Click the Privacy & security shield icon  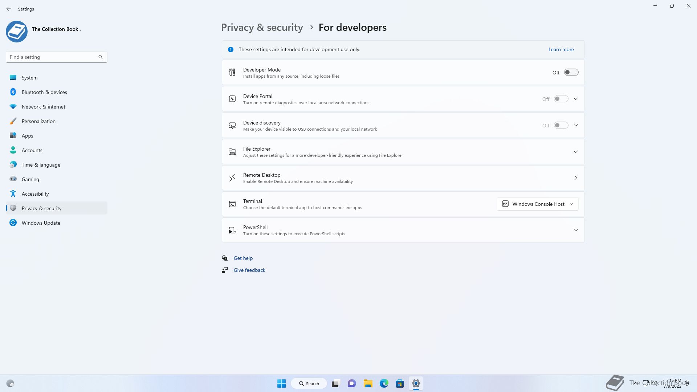[13, 208]
